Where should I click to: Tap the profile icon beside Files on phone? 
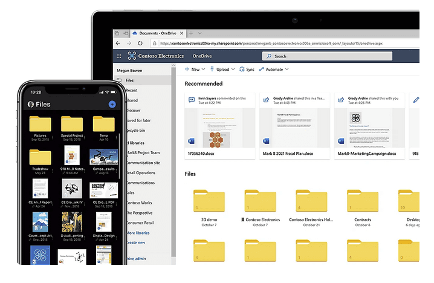31,105
